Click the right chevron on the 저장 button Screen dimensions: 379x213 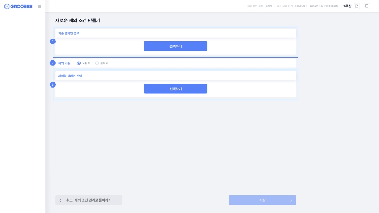(x=291, y=200)
